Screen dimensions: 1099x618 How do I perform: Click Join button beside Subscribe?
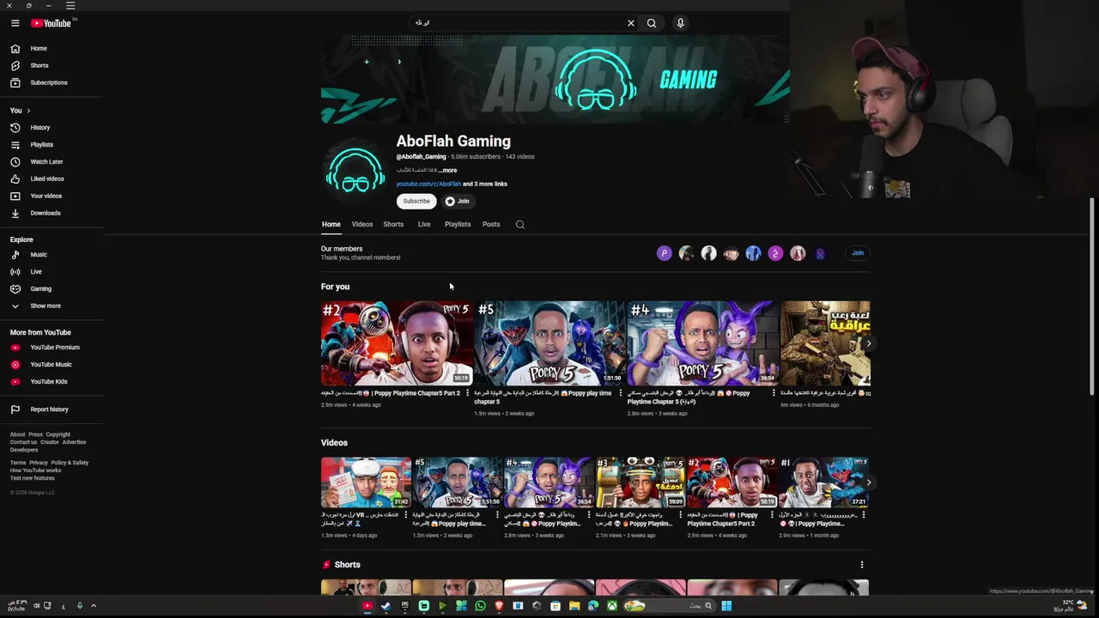pyautogui.click(x=458, y=201)
